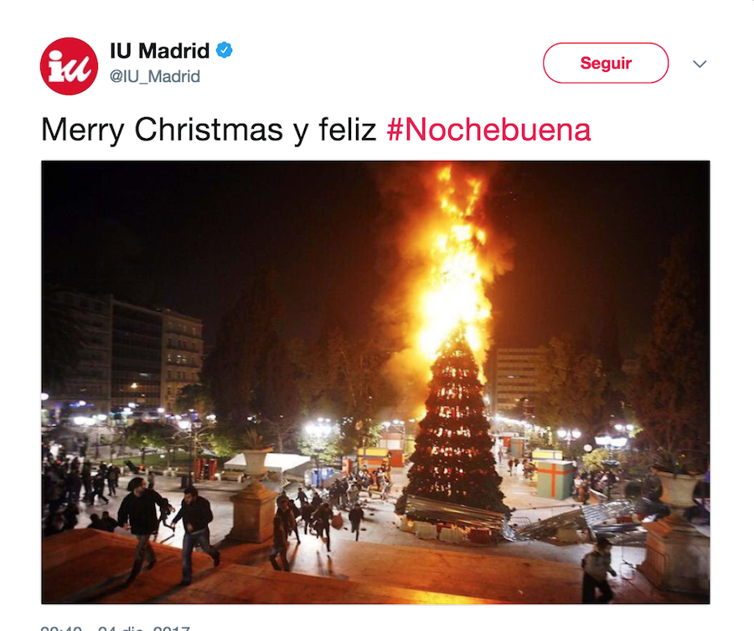
Task: Enlarge the burning Christmas tree photo
Action: pyautogui.click(x=375, y=382)
